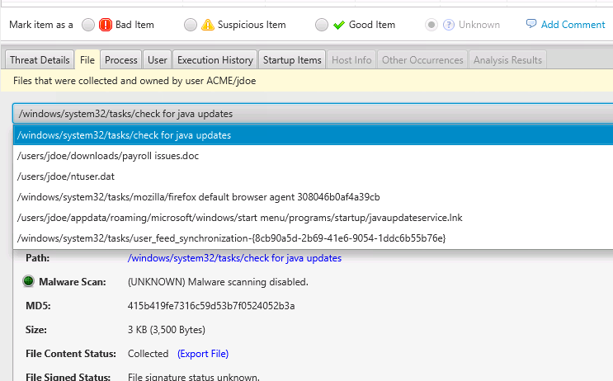Select the Suspicious Item radio button
The width and height of the screenshot is (613, 381).
pos(191,25)
